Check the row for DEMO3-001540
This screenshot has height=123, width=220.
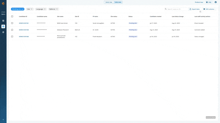click(12, 30)
